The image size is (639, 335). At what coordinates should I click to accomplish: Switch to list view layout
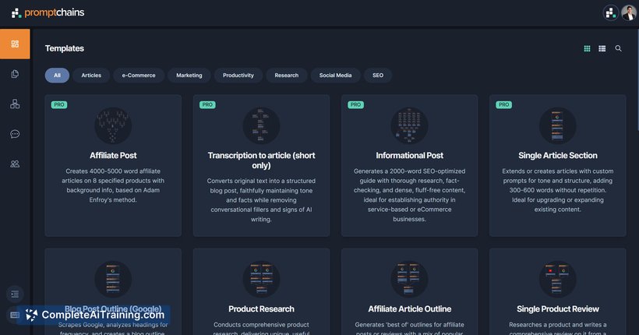click(x=602, y=48)
